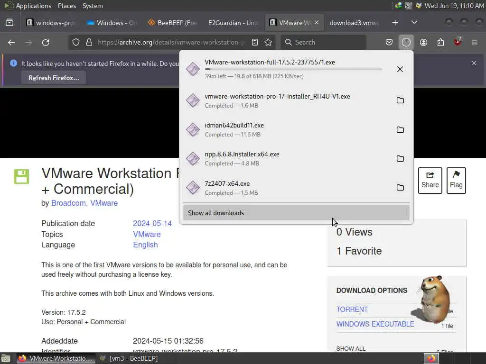This screenshot has width=486, height=364.
Task: Switch to the windows-pro tab
Action: [50, 23]
